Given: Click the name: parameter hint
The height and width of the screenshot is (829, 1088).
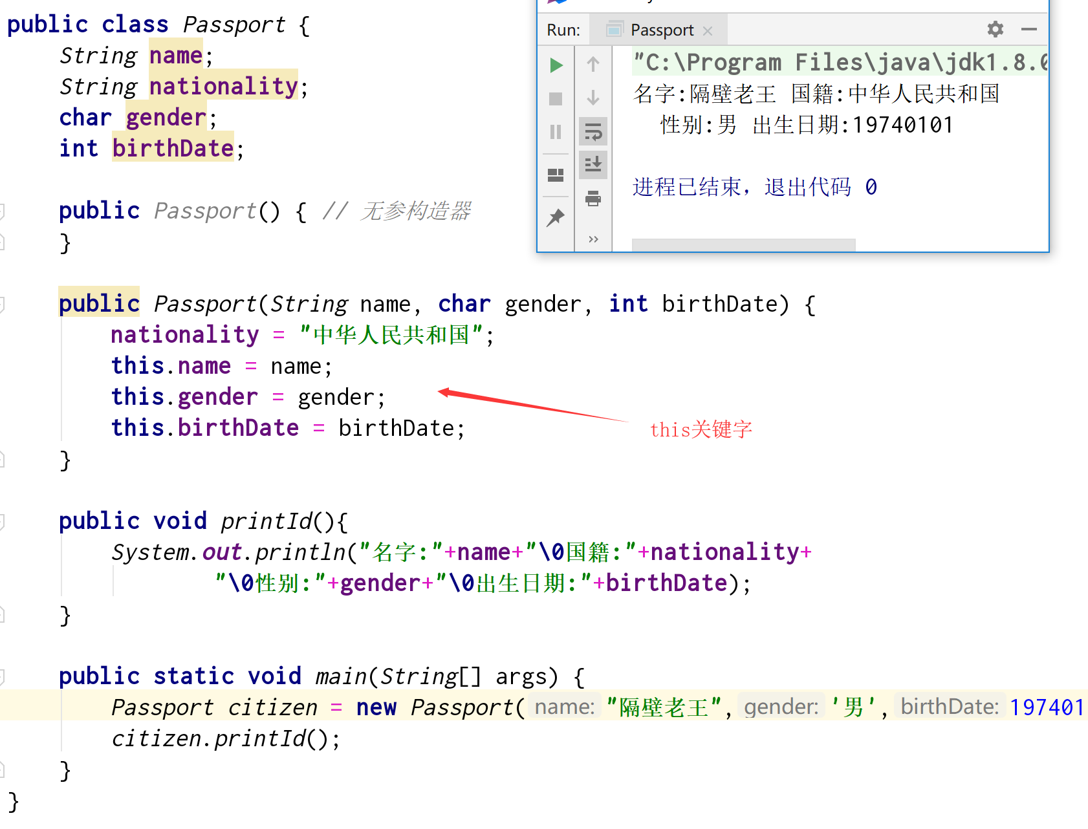Looking at the screenshot, I should [x=565, y=707].
